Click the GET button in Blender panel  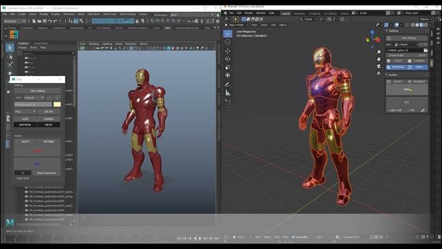pos(407,102)
